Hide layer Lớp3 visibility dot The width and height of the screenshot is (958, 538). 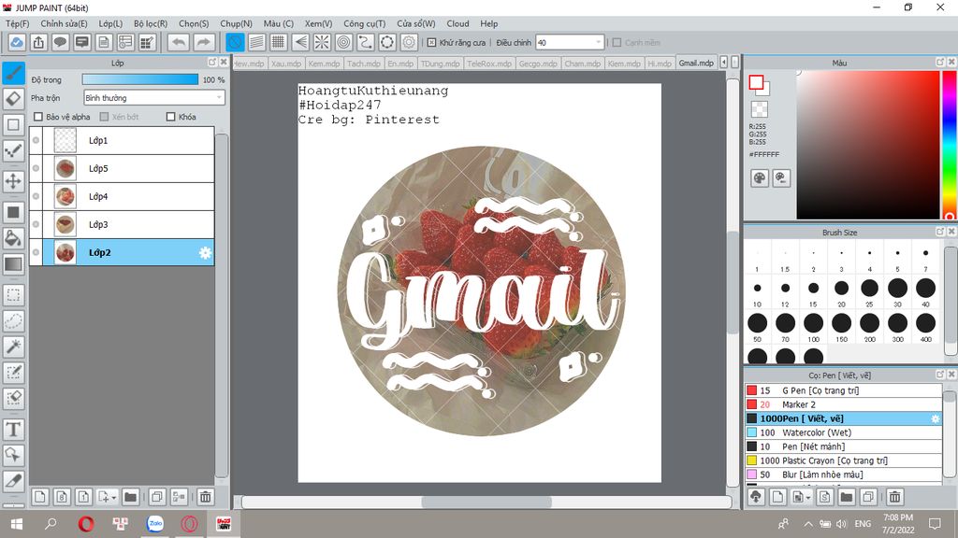tap(36, 224)
